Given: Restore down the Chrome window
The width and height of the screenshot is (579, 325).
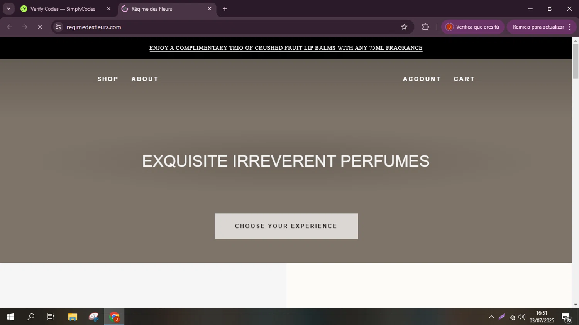Looking at the screenshot, I should click(x=550, y=8).
